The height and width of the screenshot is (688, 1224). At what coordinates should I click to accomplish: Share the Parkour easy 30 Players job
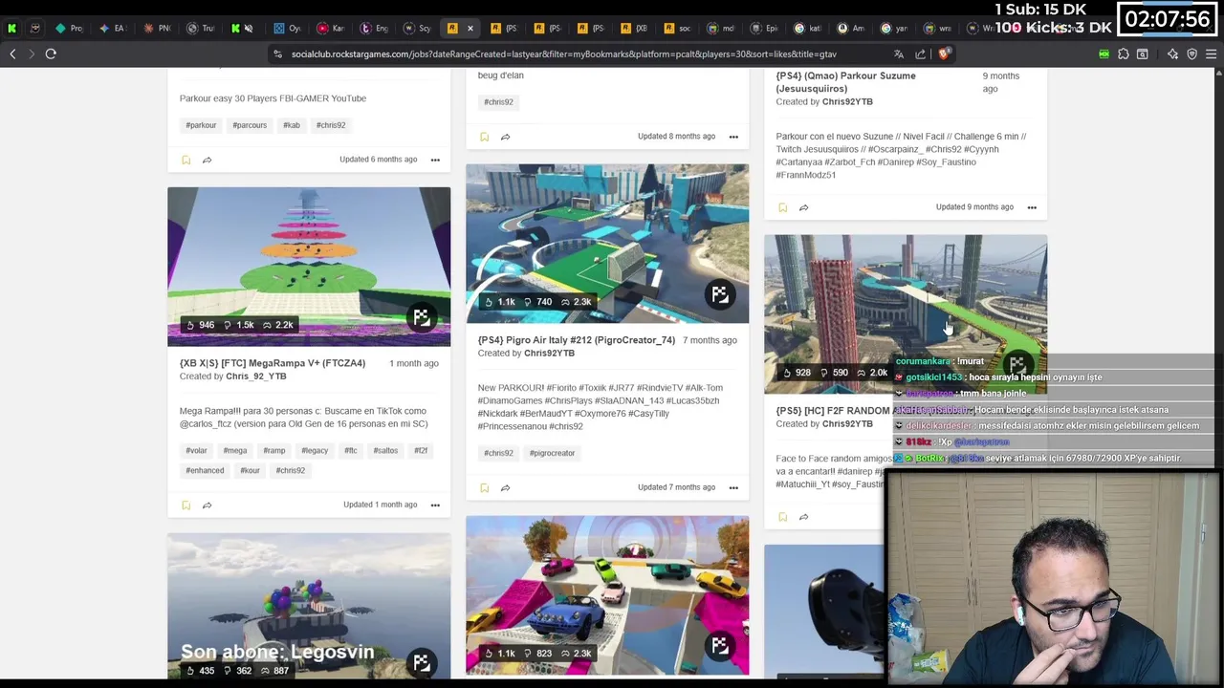[207, 160]
